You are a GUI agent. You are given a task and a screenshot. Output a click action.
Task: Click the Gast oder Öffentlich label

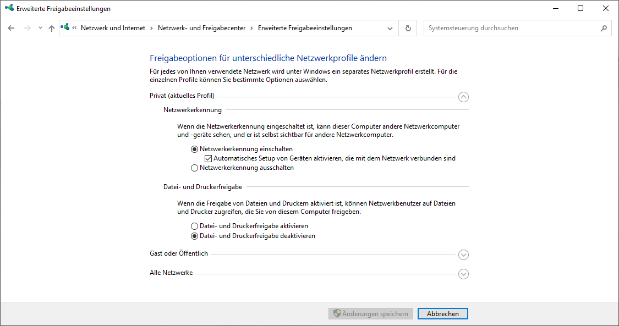pos(179,253)
